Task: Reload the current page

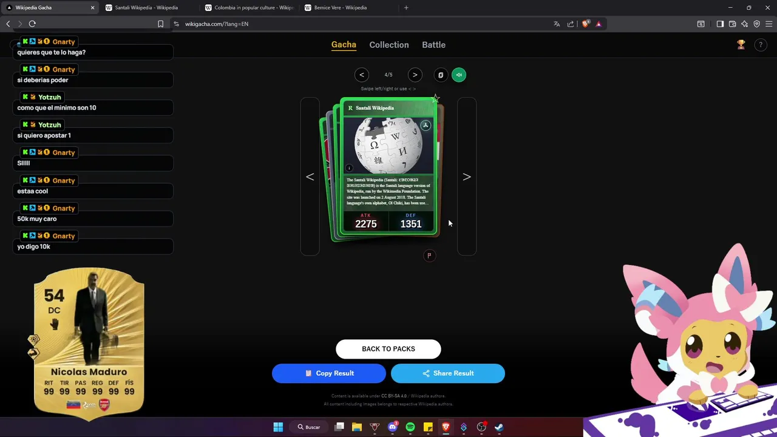Action: pos(32,24)
